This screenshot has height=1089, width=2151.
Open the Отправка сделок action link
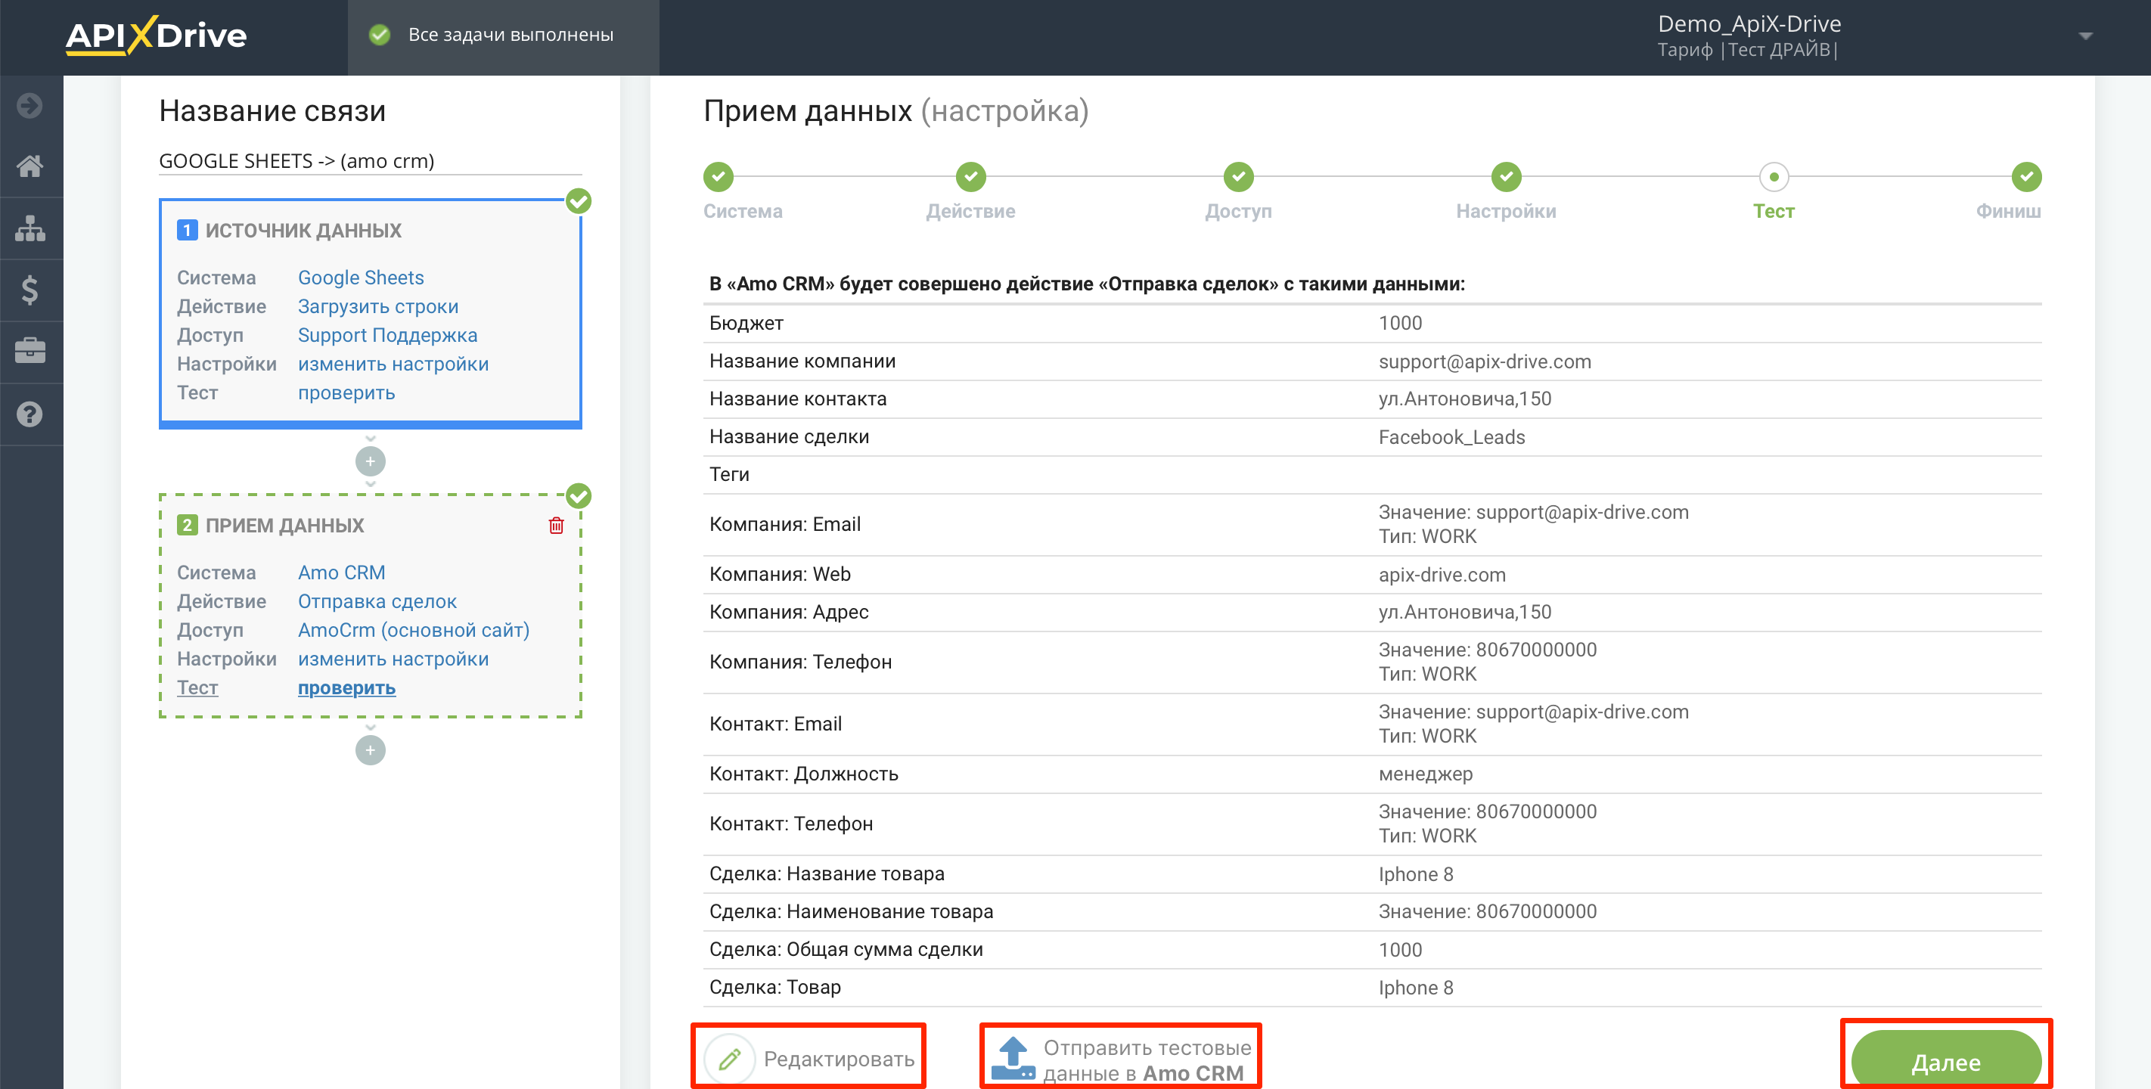[x=377, y=601]
